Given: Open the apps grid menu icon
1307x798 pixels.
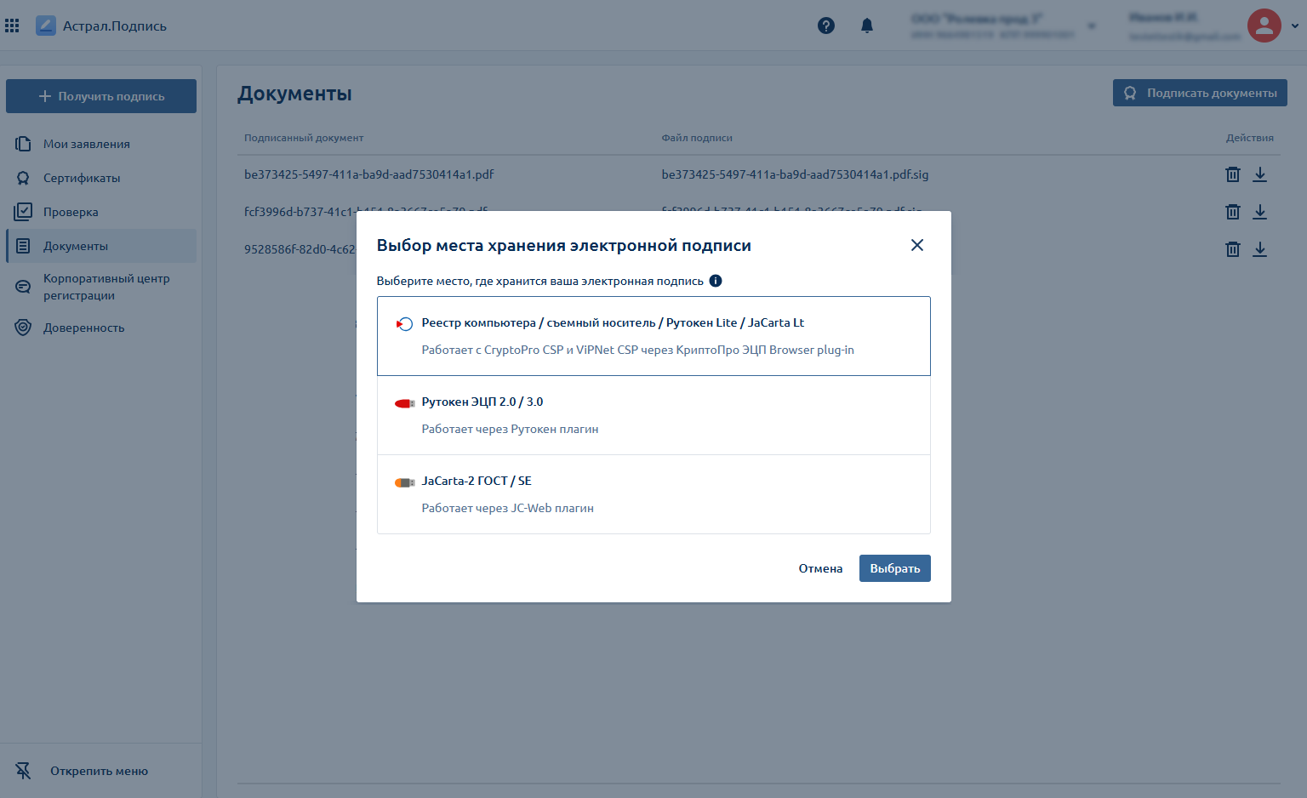Looking at the screenshot, I should [12, 26].
